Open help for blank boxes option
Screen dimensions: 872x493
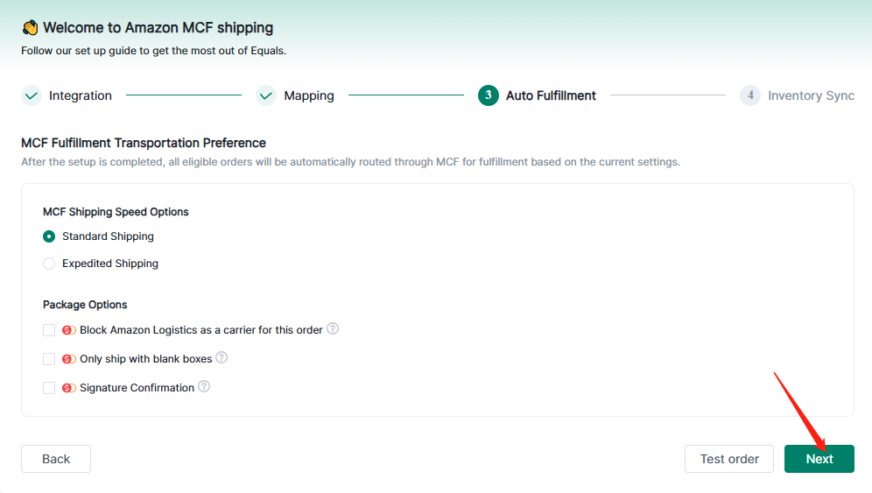coord(222,357)
